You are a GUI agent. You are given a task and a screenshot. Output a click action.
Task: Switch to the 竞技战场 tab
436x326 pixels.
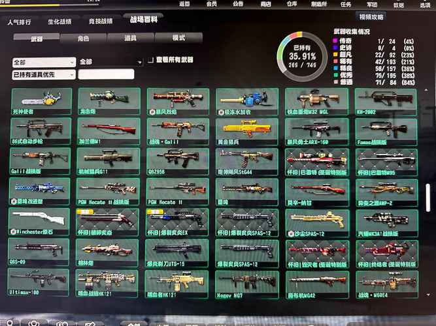(101, 21)
